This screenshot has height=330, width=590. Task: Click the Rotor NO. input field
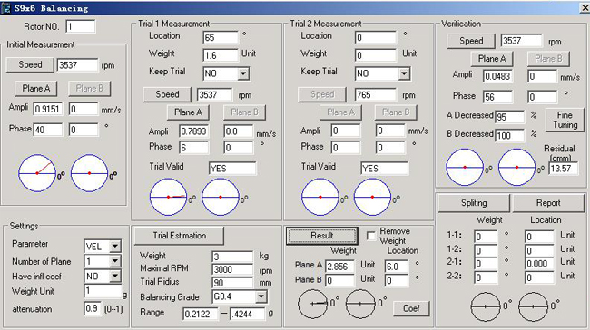81,26
